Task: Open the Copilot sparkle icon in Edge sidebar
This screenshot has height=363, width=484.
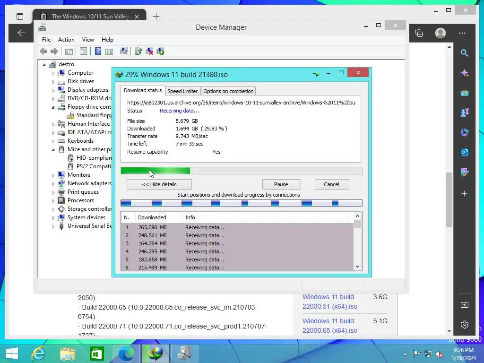Action: pos(464,73)
